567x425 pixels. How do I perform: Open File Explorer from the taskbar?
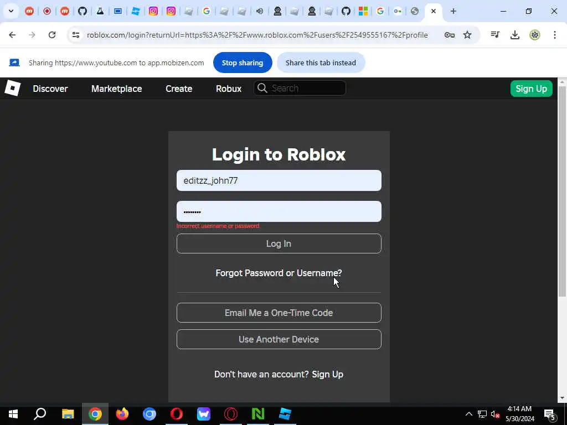[x=68, y=414]
